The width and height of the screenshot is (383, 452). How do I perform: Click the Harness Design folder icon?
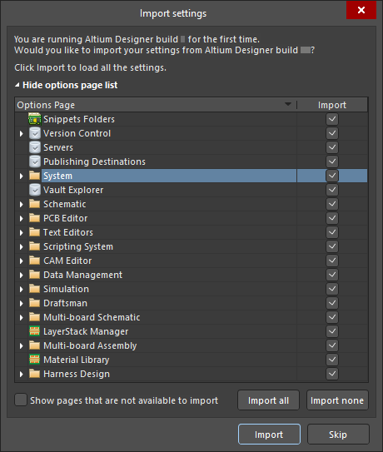click(35, 373)
